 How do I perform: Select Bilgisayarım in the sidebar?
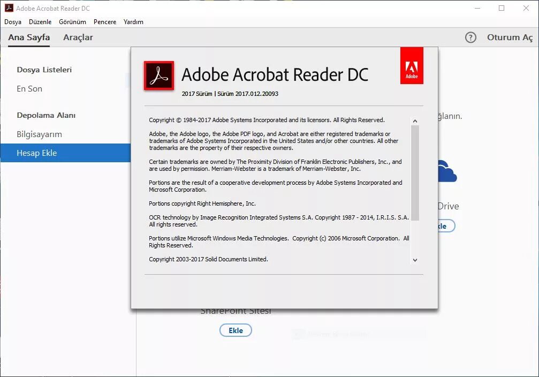[x=39, y=134]
